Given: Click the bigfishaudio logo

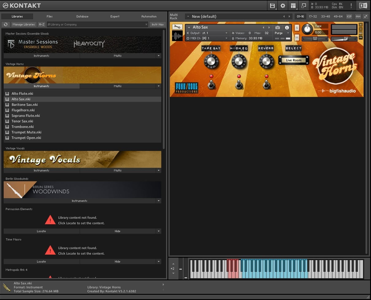Looking at the screenshot, I should (337, 91).
